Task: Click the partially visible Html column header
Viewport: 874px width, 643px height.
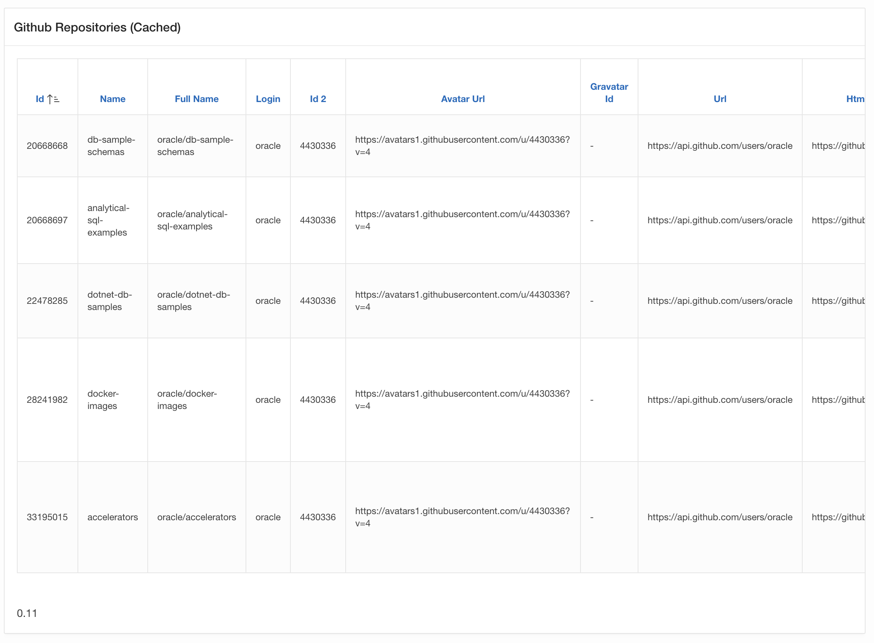Action: pyautogui.click(x=854, y=99)
